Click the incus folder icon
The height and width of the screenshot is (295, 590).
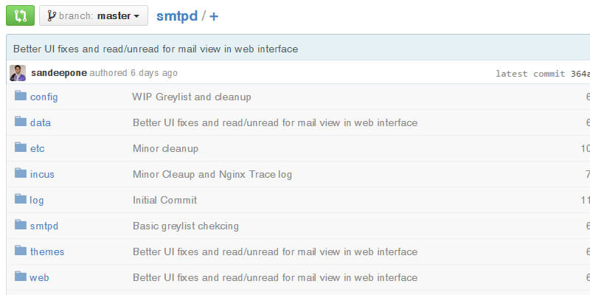click(21, 174)
